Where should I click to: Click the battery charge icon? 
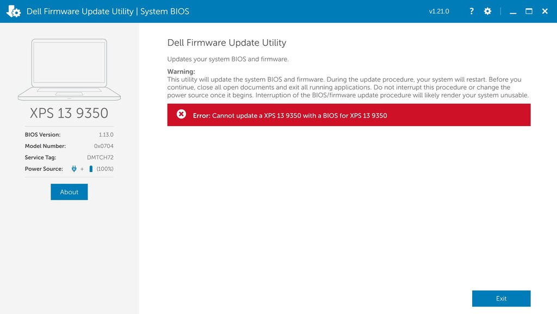point(91,169)
